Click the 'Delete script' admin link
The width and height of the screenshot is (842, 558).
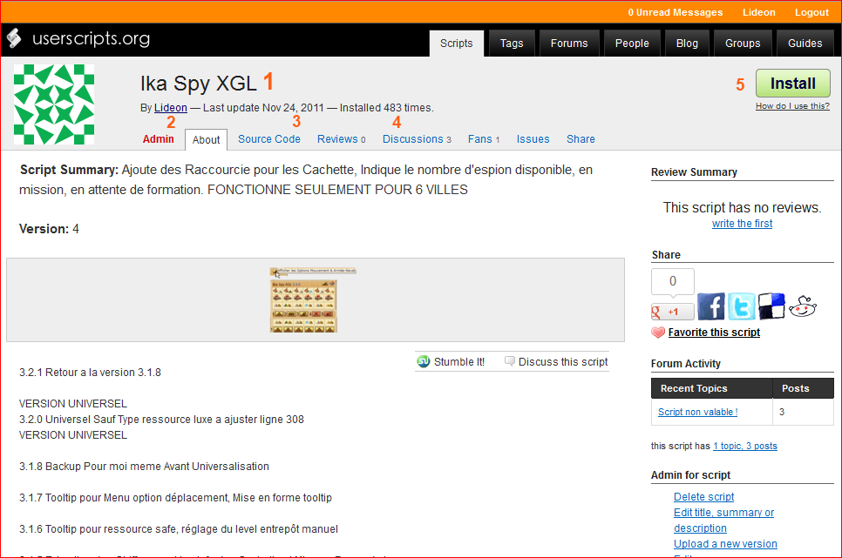tap(704, 497)
